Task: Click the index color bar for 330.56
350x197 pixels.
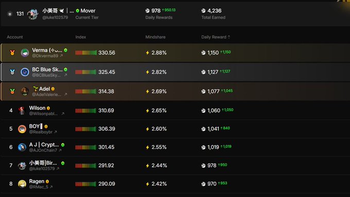Action: pyautogui.click(x=86, y=52)
